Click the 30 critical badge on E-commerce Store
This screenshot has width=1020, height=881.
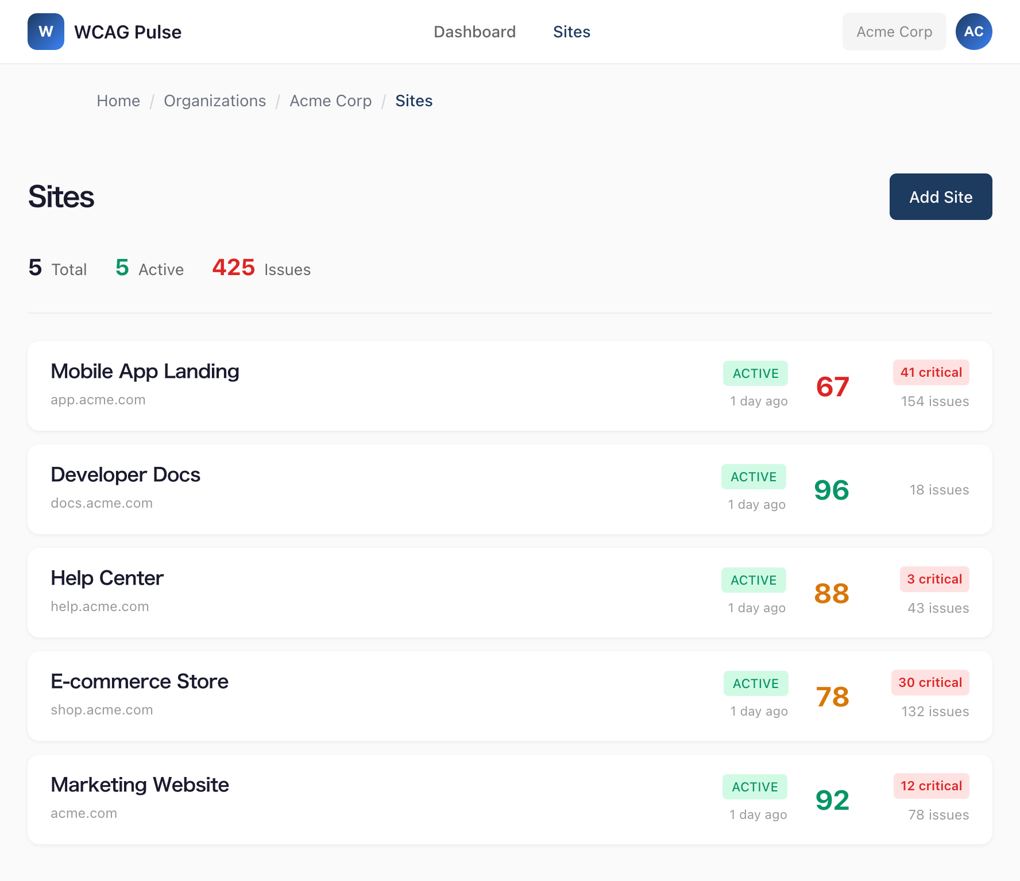(930, 682)
